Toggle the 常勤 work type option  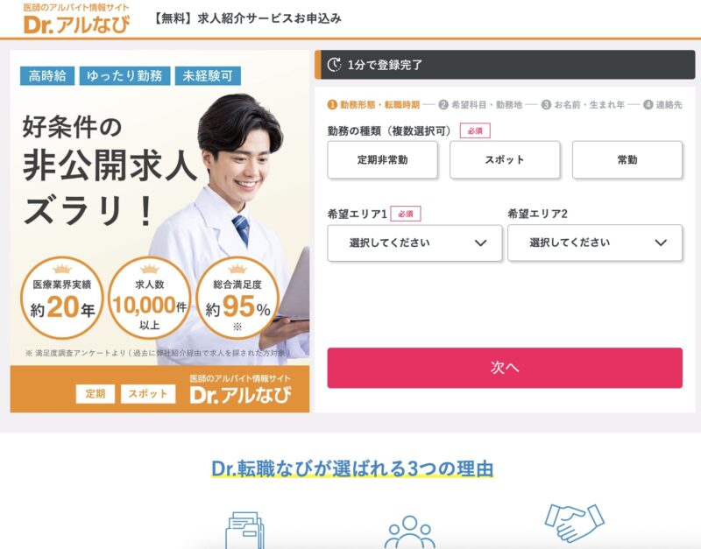pyautogui.click(x=627, y=160)
